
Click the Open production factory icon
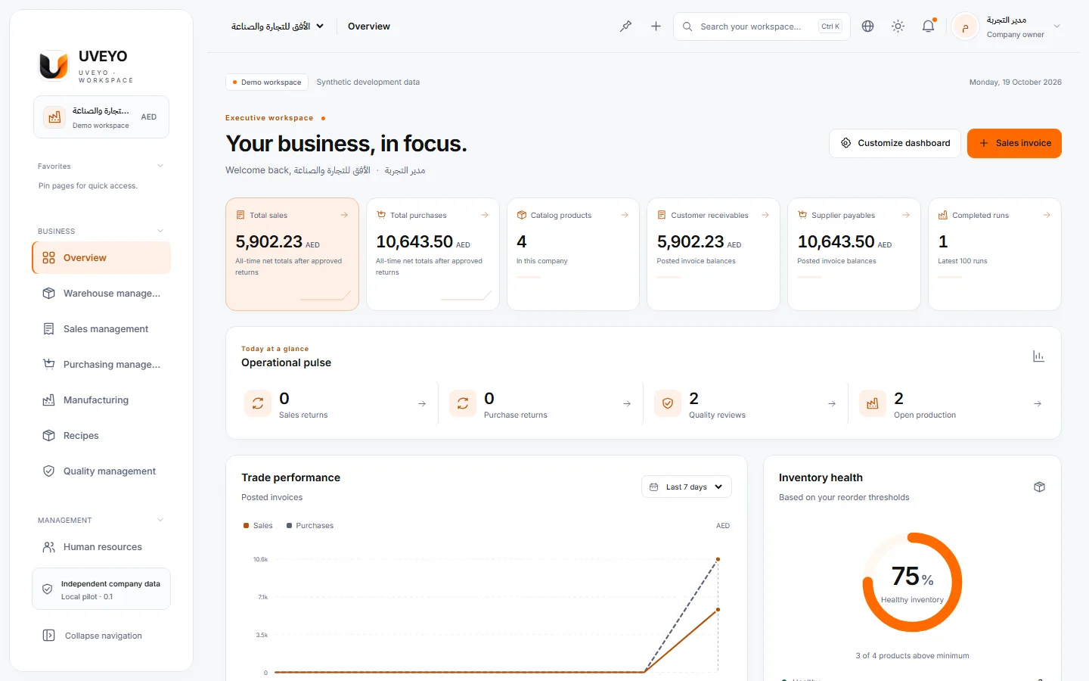[873, 404]
